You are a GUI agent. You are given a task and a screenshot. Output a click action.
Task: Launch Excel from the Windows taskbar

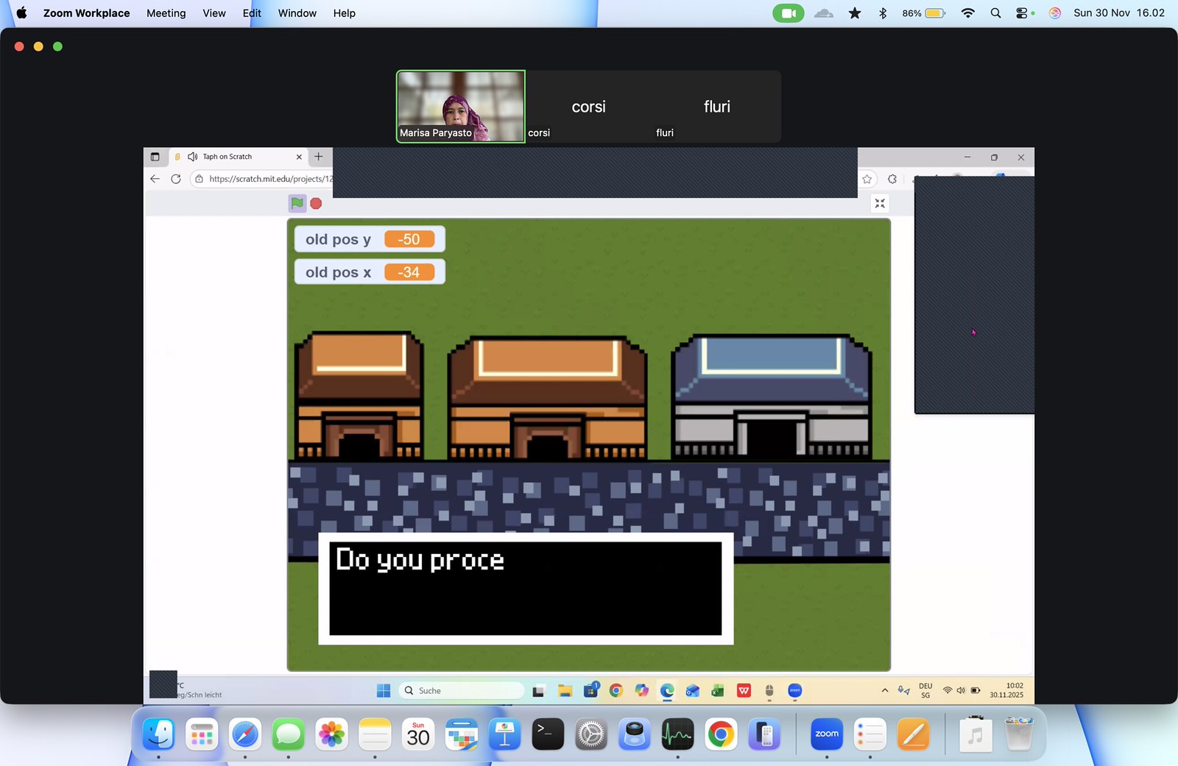click(718, 690)
